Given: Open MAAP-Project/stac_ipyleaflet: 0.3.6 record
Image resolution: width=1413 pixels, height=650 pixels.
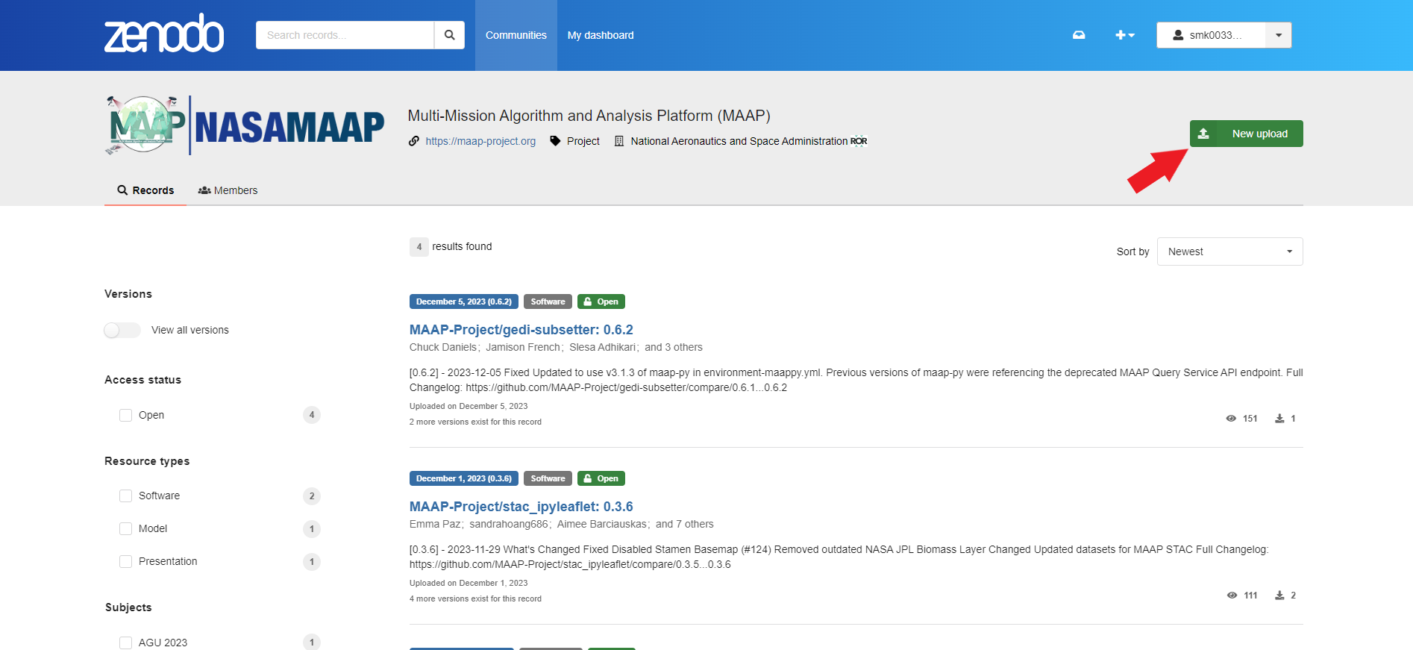Looking at the screenshot, I should [x=521, y=507].
